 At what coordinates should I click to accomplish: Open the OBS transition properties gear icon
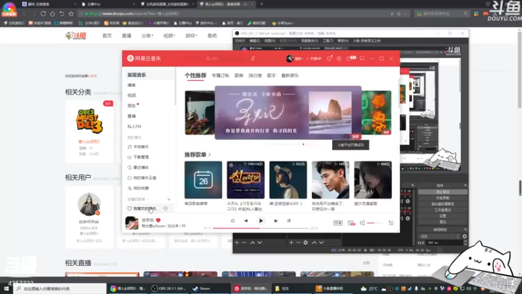pyautogui.click(x=465, y=237)
